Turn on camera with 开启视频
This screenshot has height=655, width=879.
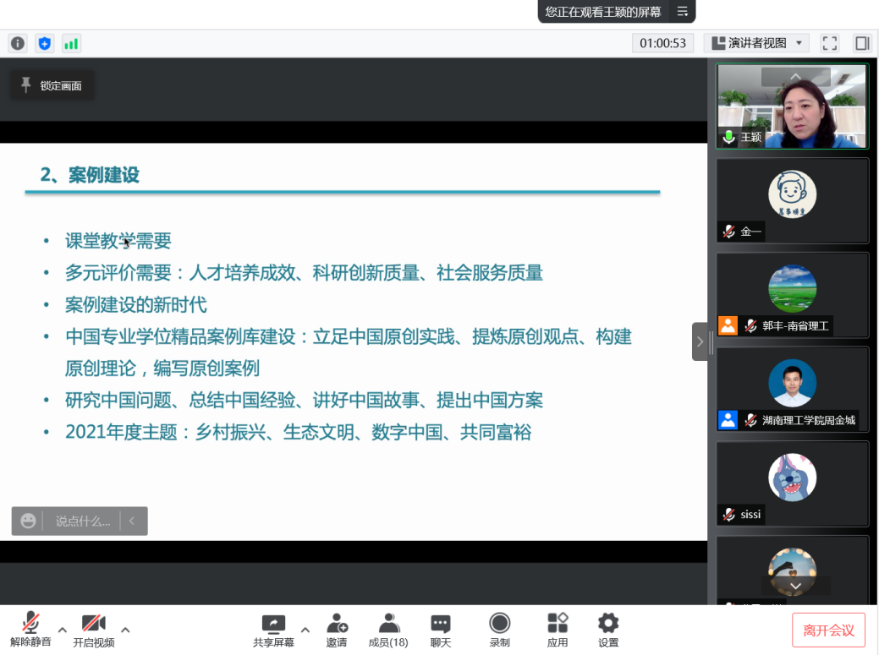coord(93,630)
